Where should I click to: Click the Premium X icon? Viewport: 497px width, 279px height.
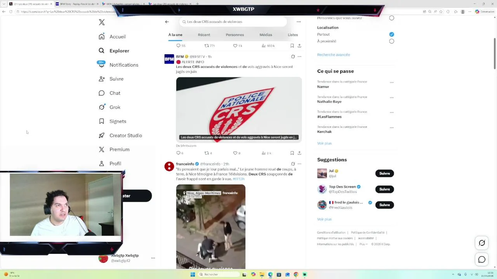102,149
